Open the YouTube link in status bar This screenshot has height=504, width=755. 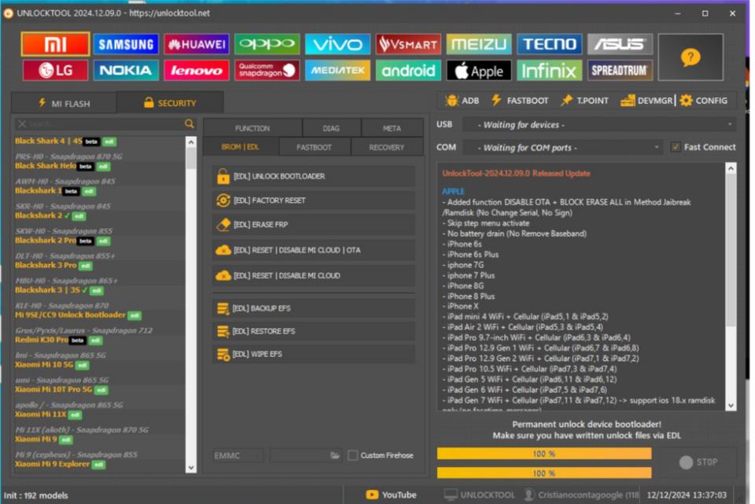click(391, 495)
